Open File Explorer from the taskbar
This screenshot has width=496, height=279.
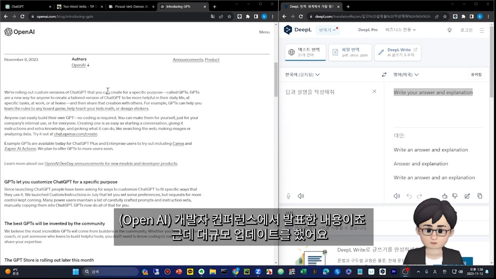[x=213, y=272]
